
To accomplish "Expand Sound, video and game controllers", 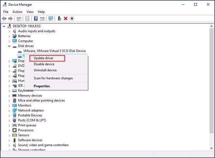I will click(x=9, y=145).
